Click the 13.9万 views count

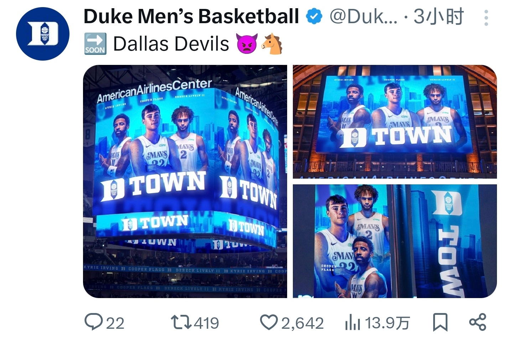coord(388,323)
